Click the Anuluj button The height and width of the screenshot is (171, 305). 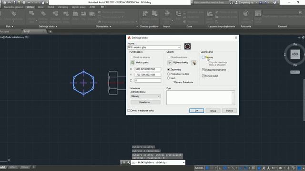point(213,111)
